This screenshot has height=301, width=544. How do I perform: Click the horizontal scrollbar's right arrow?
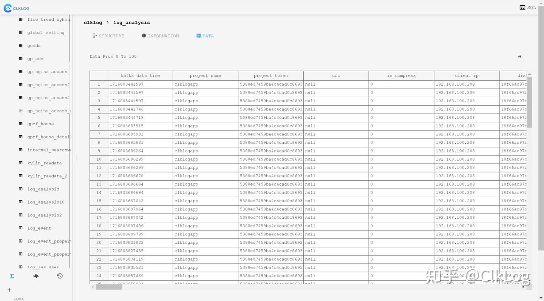[x=523, y=287]
